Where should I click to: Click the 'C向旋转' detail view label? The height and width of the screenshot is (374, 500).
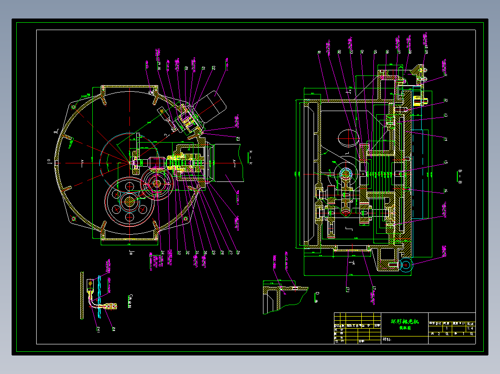click(x=130, y=301)
